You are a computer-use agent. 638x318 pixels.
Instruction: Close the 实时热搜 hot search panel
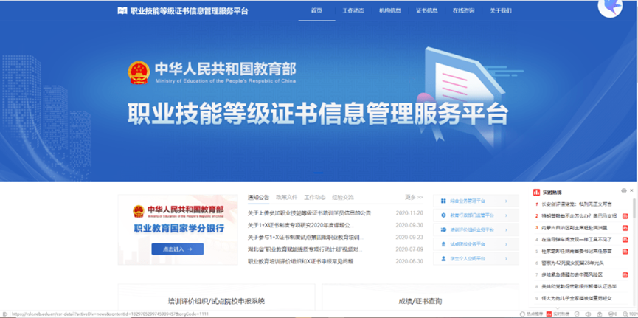(631, 190)
